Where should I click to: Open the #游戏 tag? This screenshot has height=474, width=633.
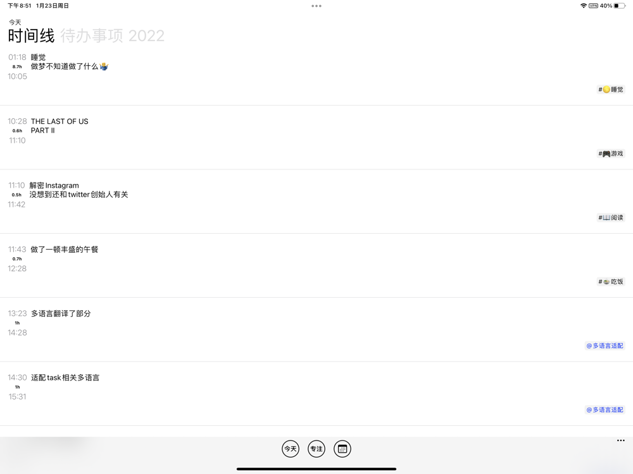point(611,154)
